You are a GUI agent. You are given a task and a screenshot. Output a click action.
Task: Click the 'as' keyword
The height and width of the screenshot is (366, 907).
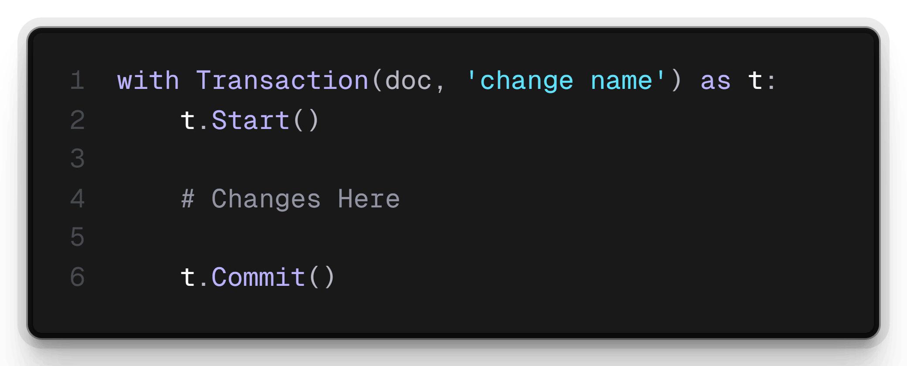pos(715,81)
